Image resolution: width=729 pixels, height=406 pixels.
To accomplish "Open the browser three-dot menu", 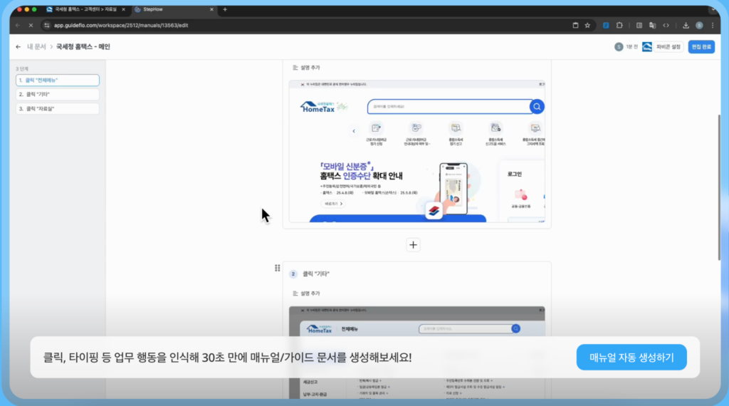I will pyautogui.click(x=712, y=25).
